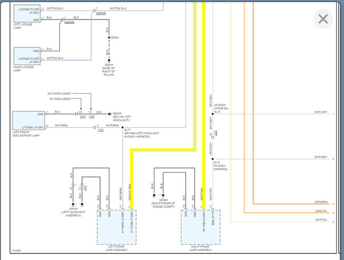The height and width of the screenshot is (260, 344).
Task: Click the LEFT FRONT LAMP ASSEMBLY caption
Action: tap(116, 248)
